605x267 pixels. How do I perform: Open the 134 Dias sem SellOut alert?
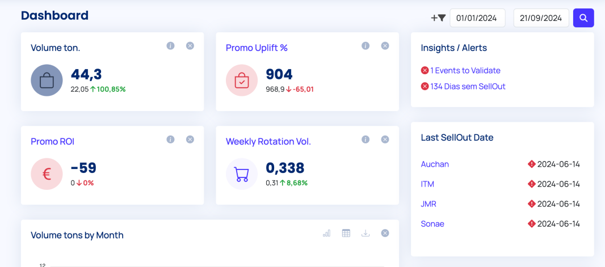coord(467,87)
